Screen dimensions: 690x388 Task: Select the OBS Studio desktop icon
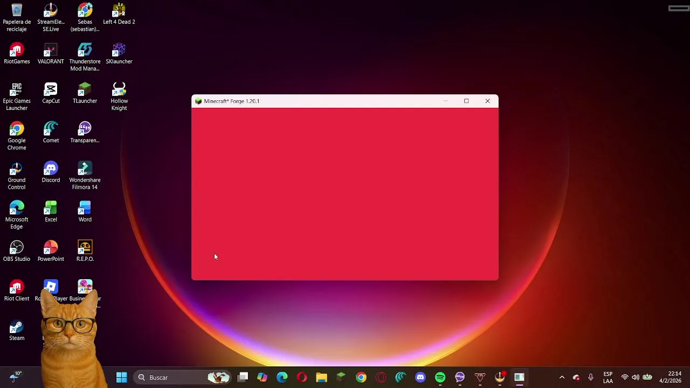pyautogui.click(x=17, y=251)
